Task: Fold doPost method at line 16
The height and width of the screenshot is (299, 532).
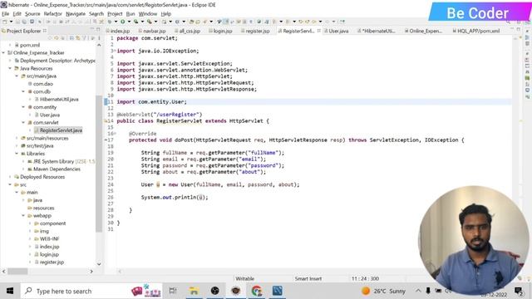Action: point(115,134)
